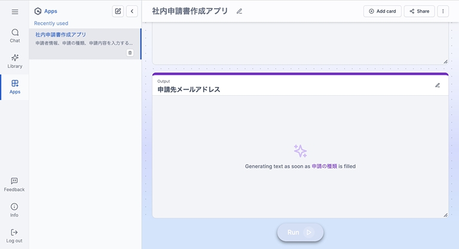The image size is (459, 249).
Task: Click the Share button
Action: click(x=419, y=11)
